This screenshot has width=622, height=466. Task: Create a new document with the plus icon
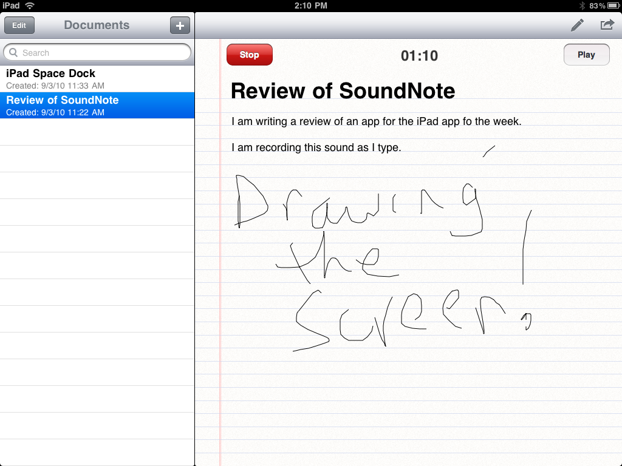179,25
